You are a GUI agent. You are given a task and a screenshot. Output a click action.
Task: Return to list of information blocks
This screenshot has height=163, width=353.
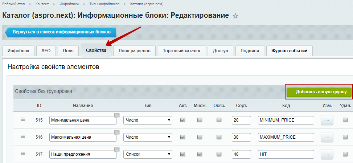(61, 32)
